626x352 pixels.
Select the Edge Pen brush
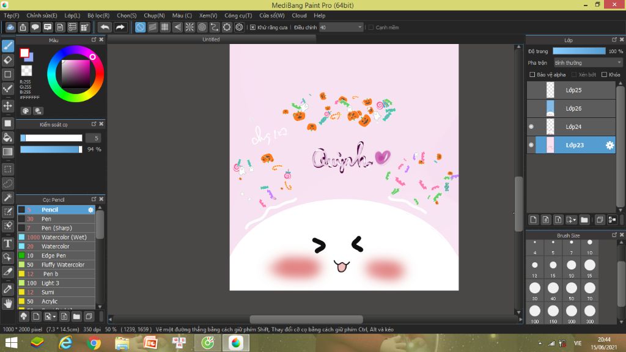point(56,256)
